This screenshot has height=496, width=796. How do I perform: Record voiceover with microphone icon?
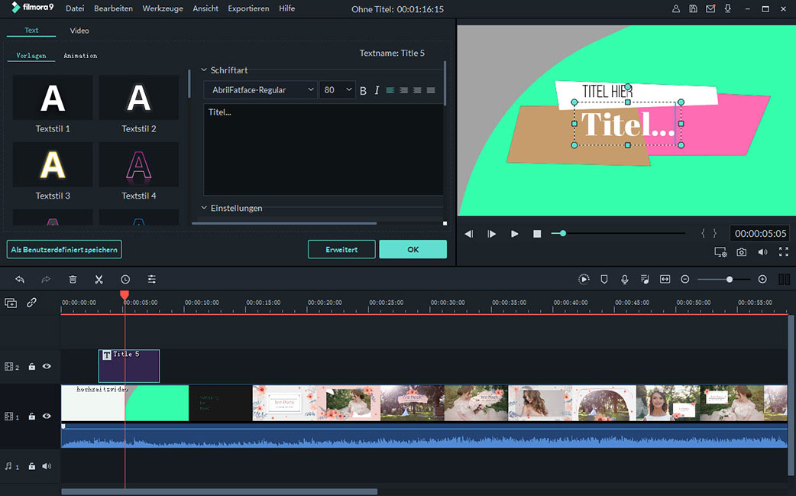click(x=624, y=279)
